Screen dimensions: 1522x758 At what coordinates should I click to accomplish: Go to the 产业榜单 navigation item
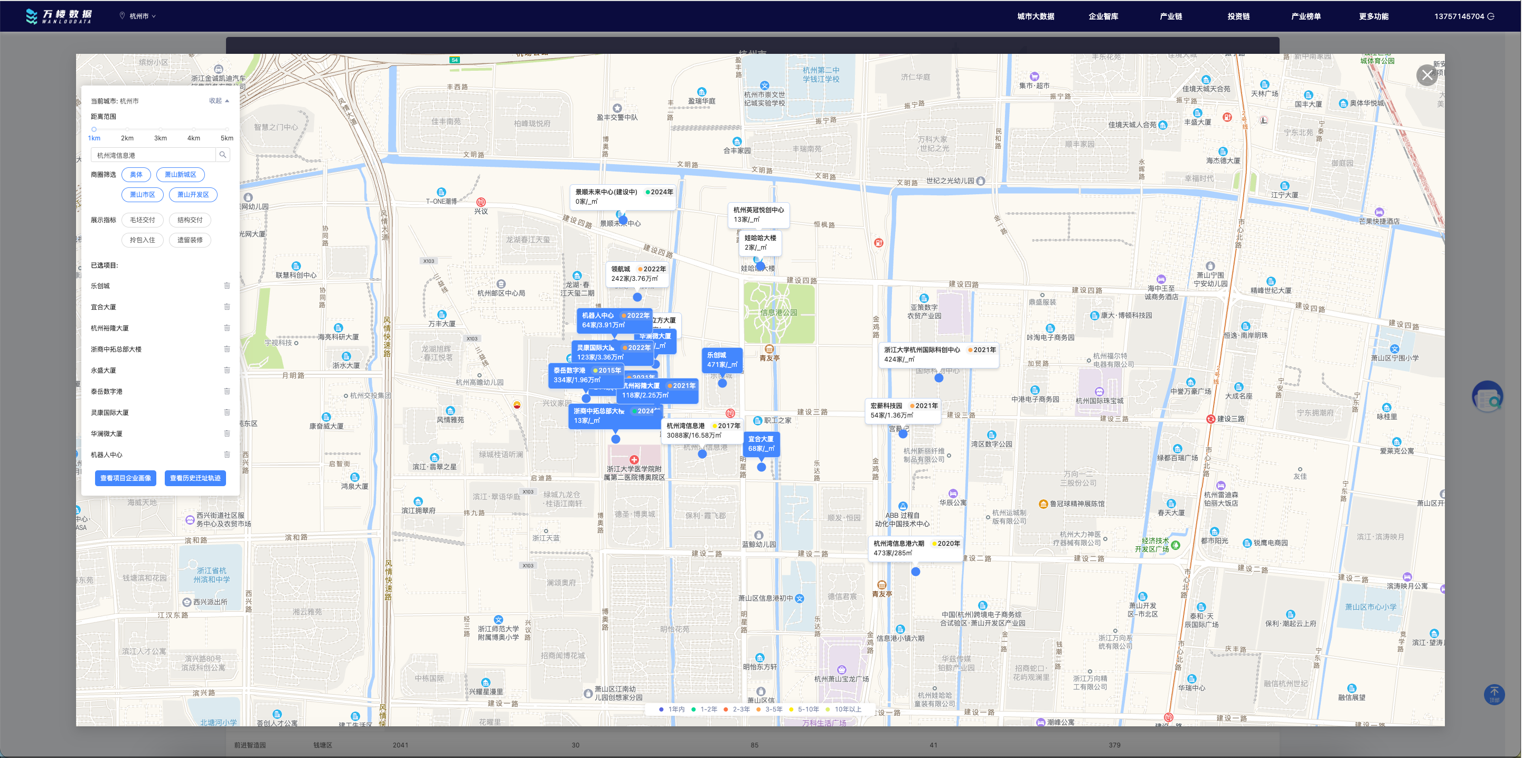click(x=1306, y=16)
